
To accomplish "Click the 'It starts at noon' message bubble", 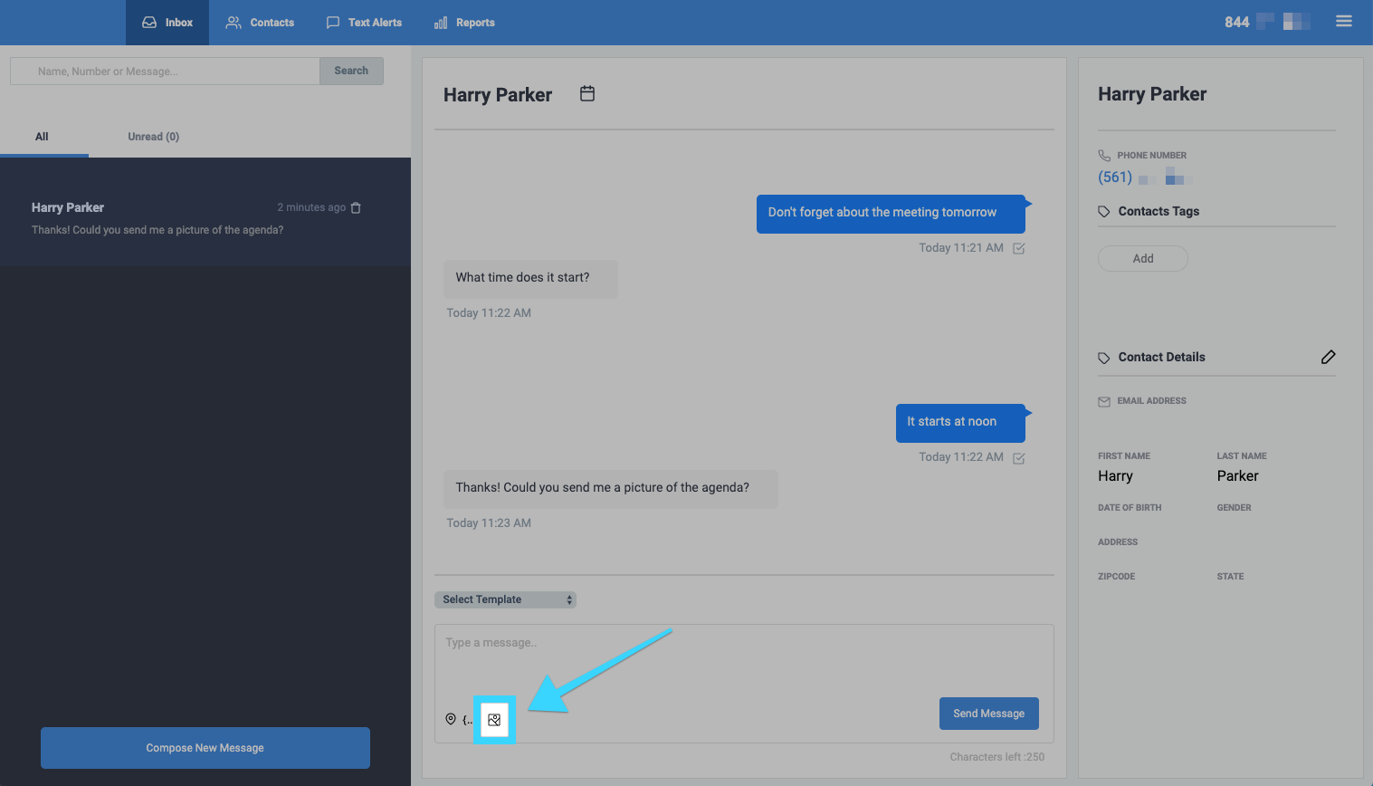I will pyautogui.click(x=960, y=423).
